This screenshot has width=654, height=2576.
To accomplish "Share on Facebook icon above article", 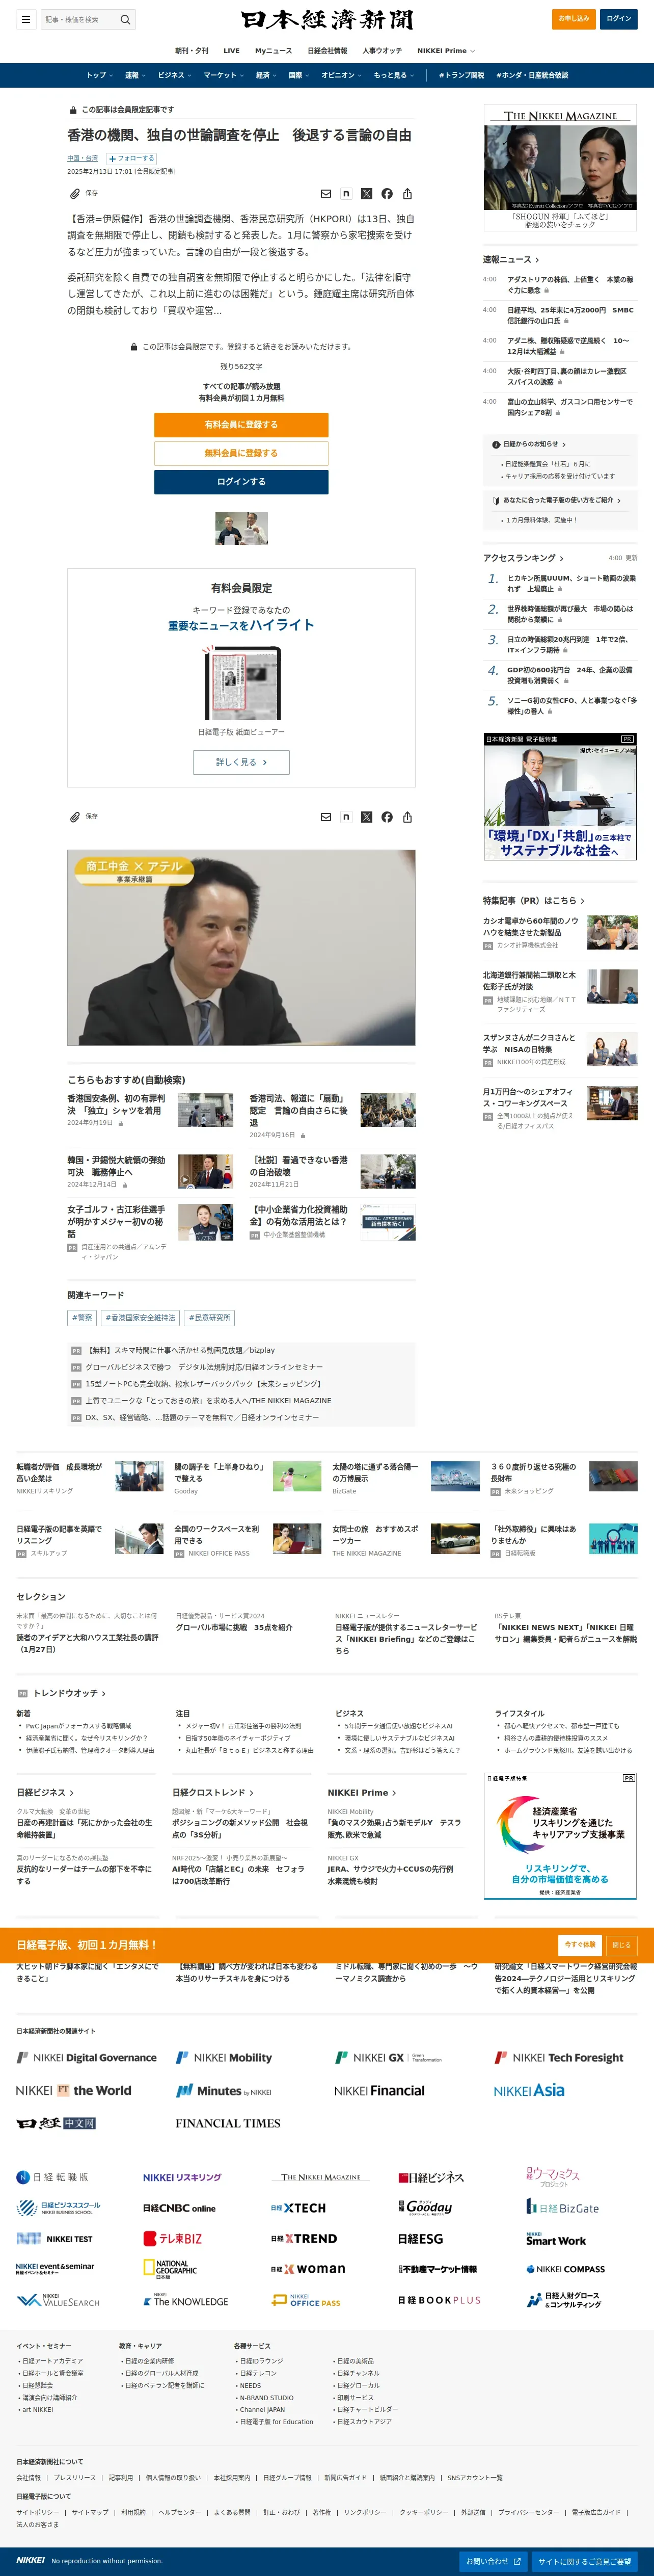I will coord(387,194).
